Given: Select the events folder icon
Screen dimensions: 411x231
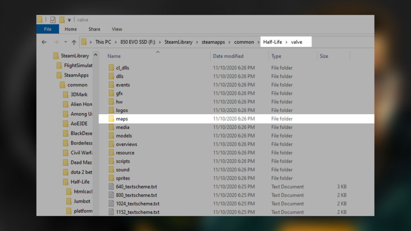Looking at the screenshot, I should pos(111,85).
